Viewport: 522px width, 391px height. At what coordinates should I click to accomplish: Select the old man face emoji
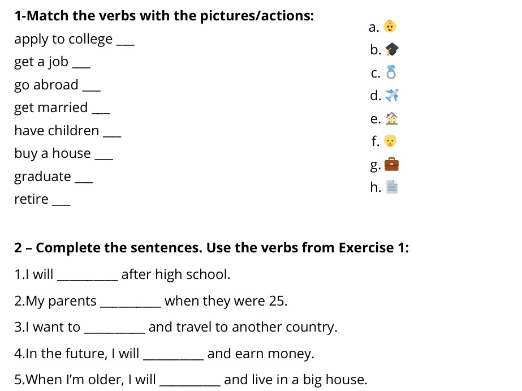[390, 141]
